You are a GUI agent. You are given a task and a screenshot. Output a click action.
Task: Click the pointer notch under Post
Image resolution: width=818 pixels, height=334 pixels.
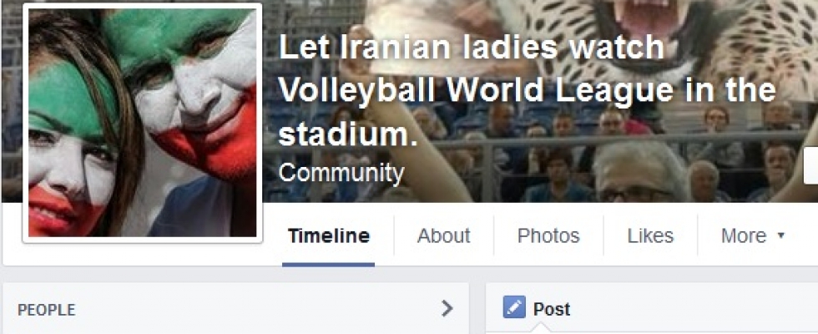click(542, 328)
